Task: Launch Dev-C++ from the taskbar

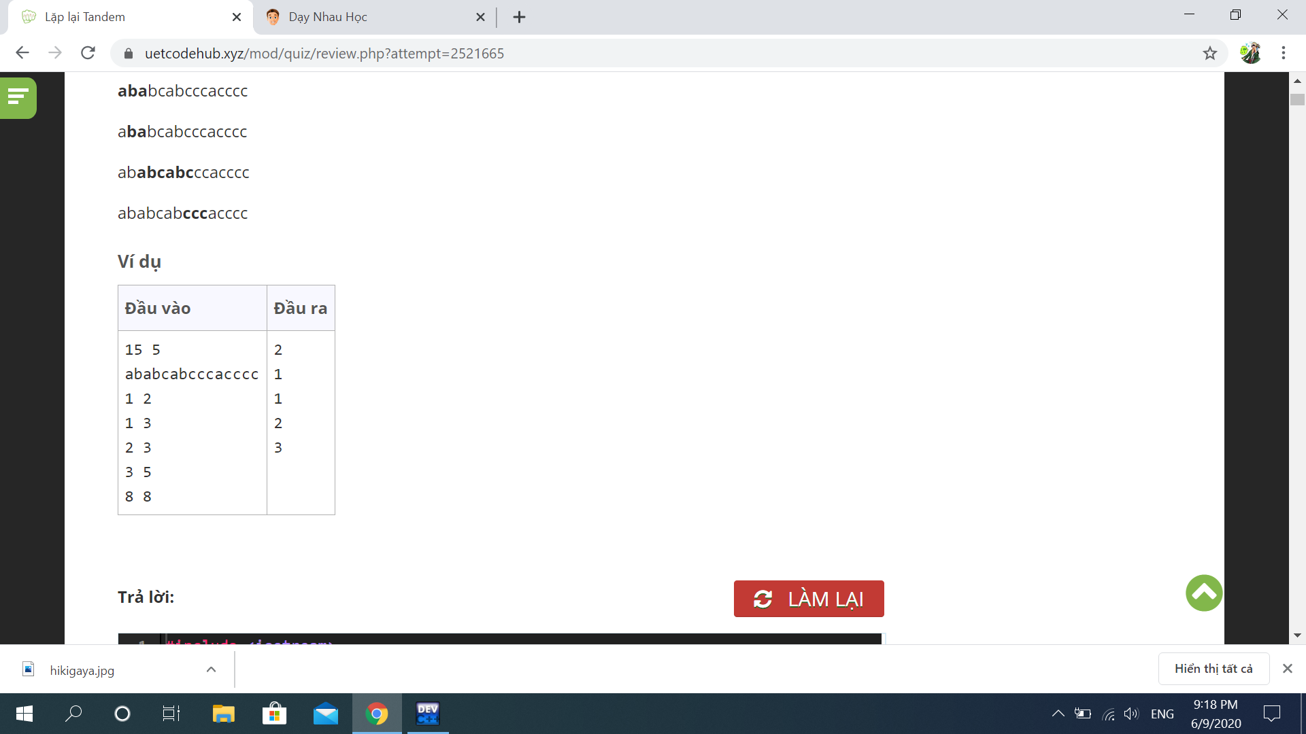Action: click(427, 714)
